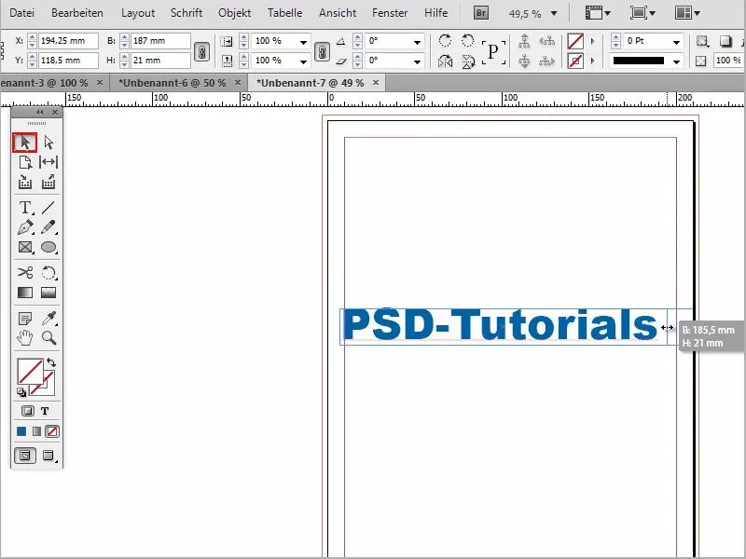746x559 pixels.
Task: Open horizontal scale percentage dropdown
Action: [303, 42]
